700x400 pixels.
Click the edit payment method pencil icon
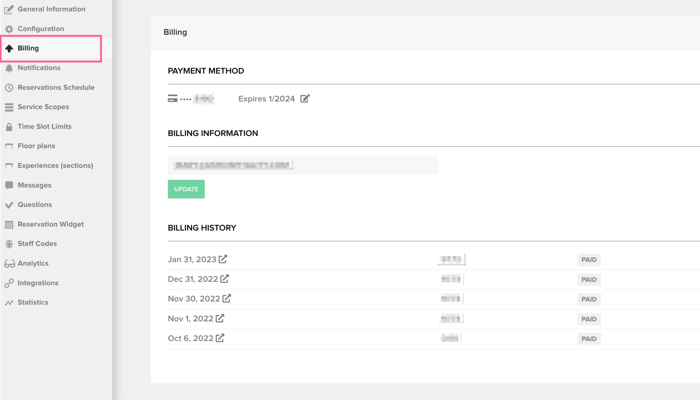(305, 98)
